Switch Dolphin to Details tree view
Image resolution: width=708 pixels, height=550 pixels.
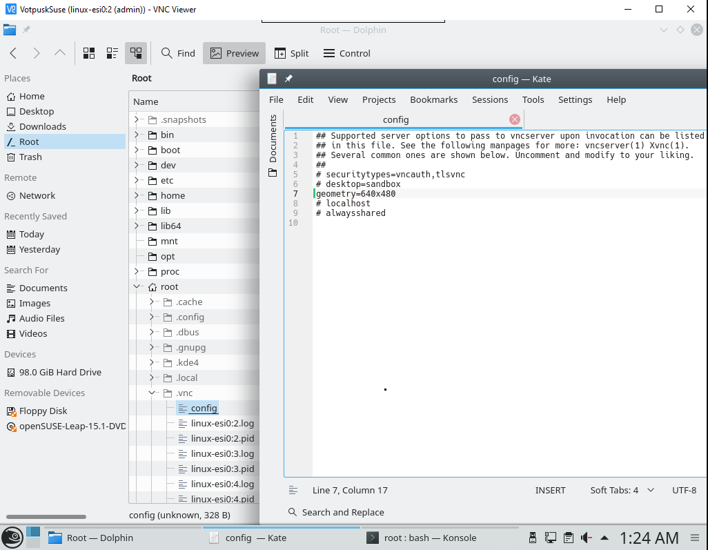point(136,53)
